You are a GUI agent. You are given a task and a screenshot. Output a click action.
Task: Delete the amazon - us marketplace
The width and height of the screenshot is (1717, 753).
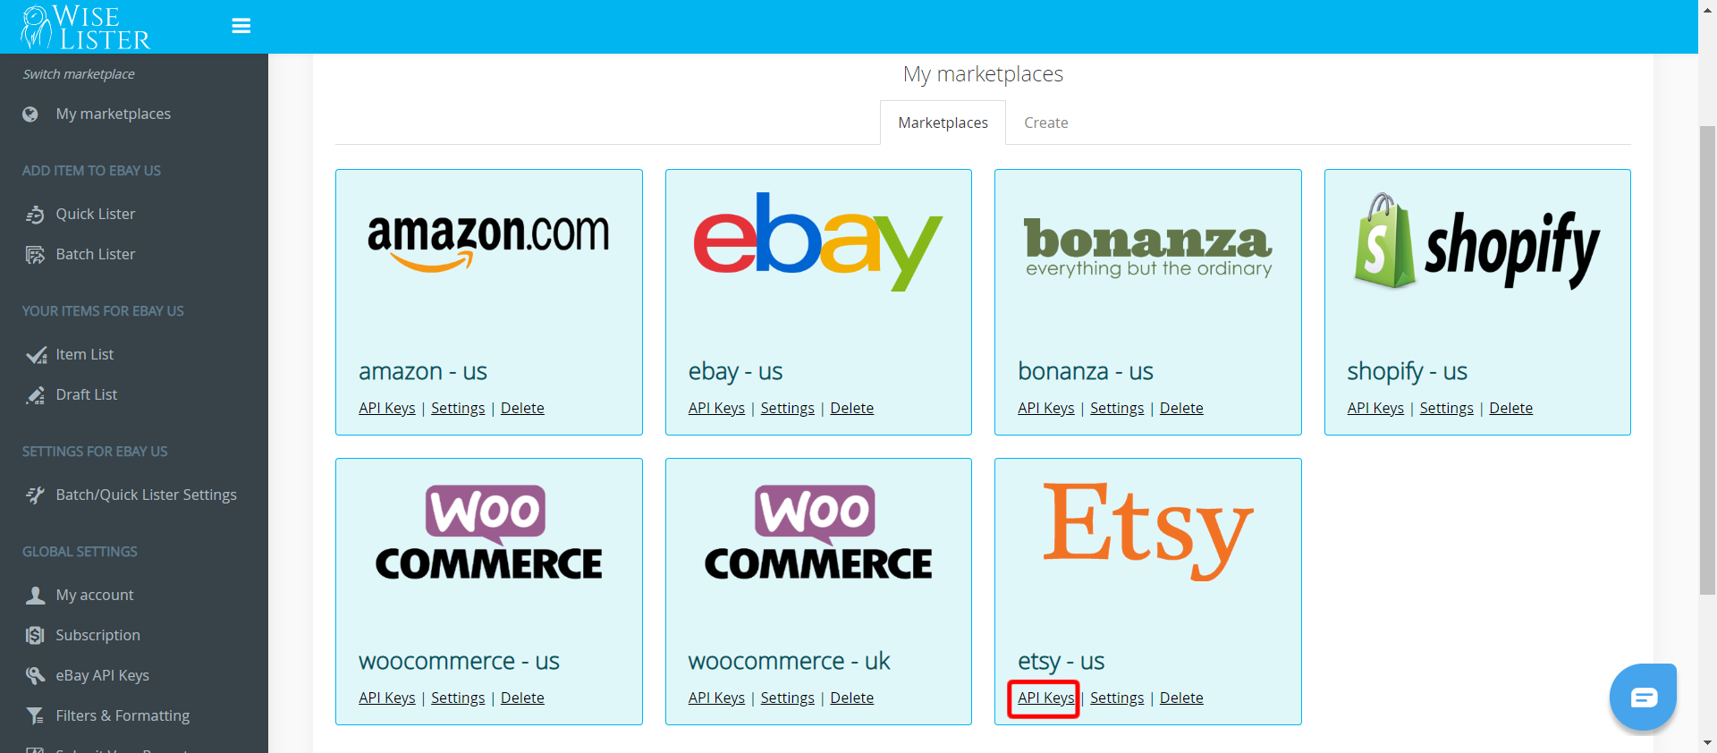522,408
